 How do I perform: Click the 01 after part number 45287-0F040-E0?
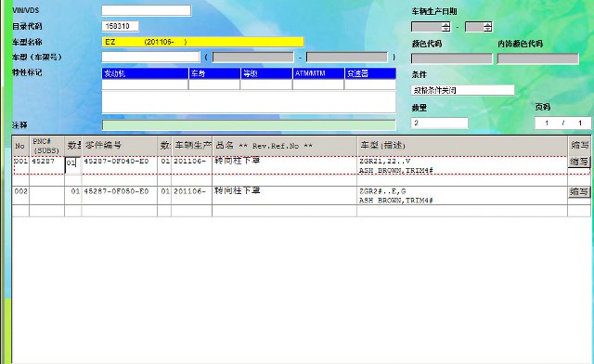click(165, 162)
